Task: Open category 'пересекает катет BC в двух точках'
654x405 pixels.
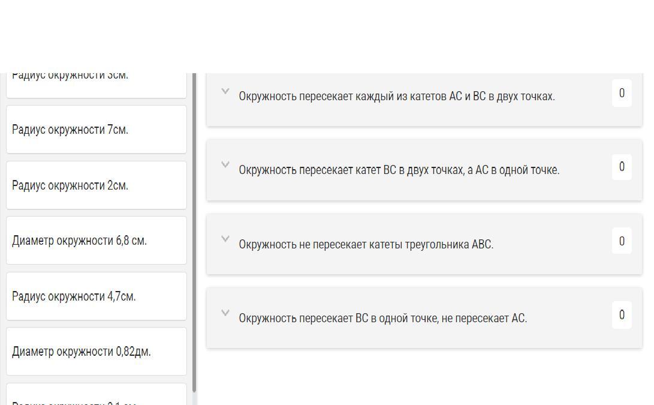Action: point(399,170)
